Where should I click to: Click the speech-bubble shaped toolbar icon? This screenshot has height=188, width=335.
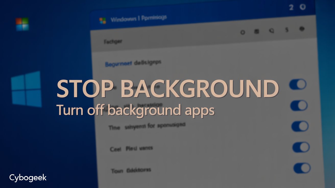[271, 31]
